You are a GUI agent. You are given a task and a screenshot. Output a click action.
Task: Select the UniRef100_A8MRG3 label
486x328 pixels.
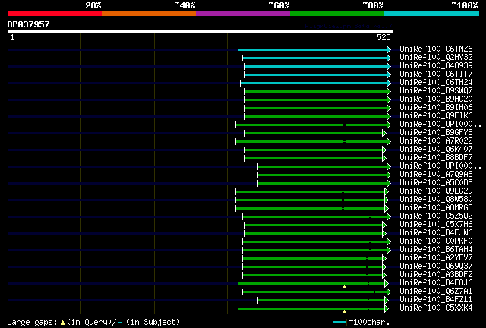point(436,208)
